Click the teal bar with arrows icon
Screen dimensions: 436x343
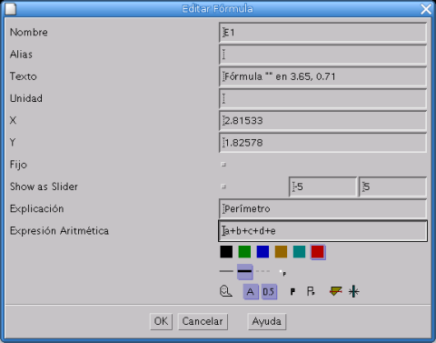click(x=353, y=292)
